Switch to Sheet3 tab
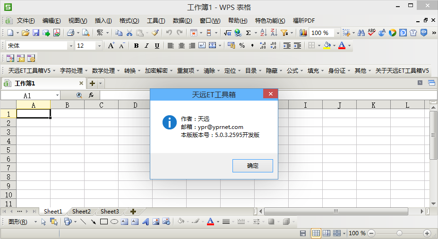 coord(110,211)
